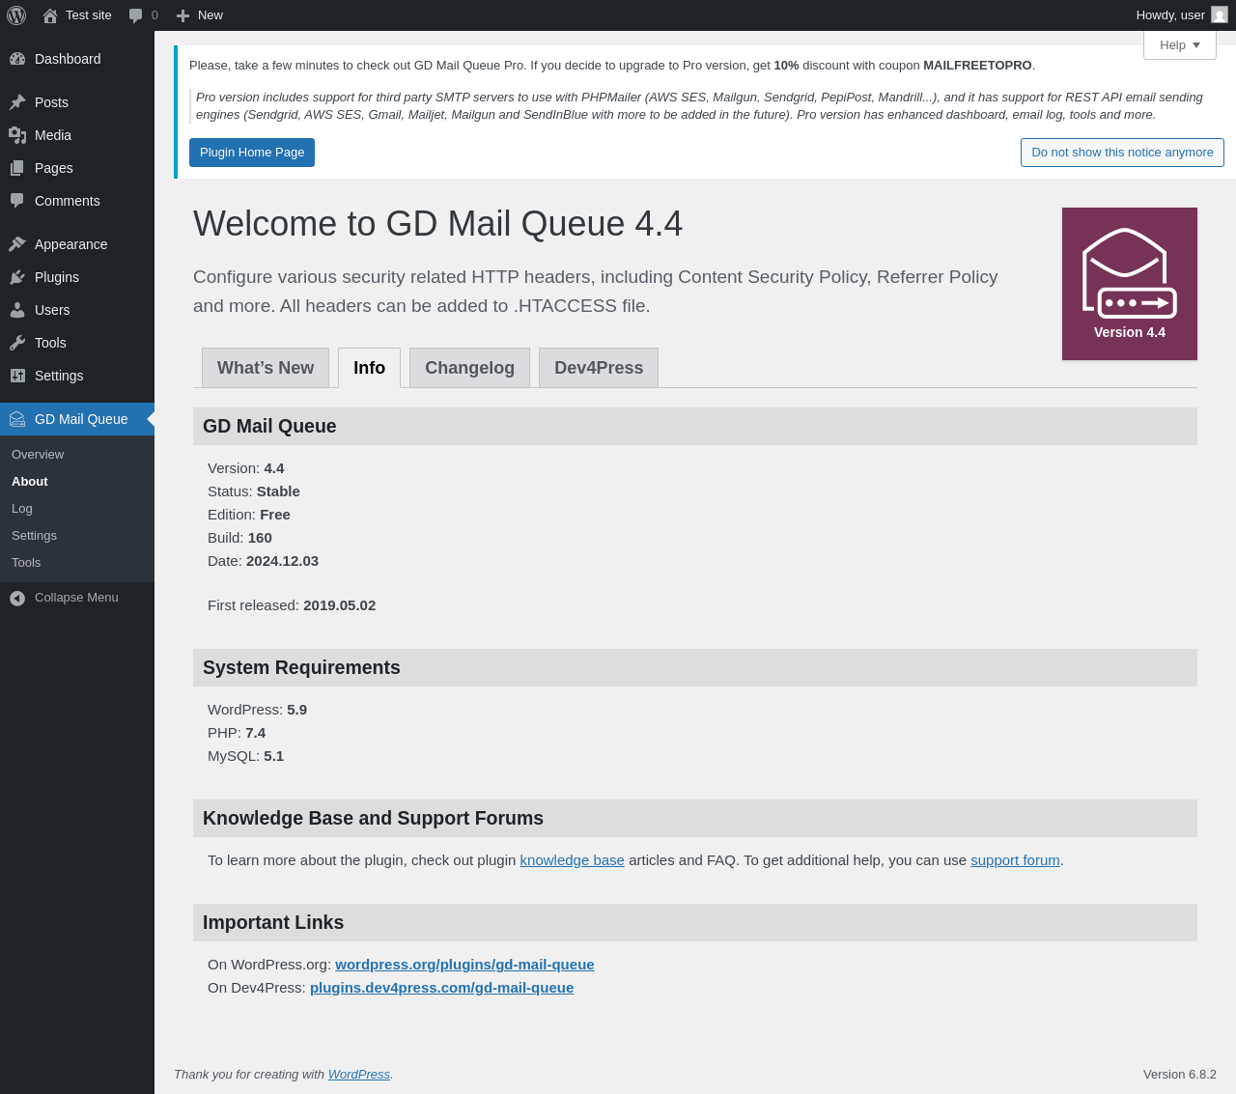Click the Settings sliders icon in main menu

(17, 376)
